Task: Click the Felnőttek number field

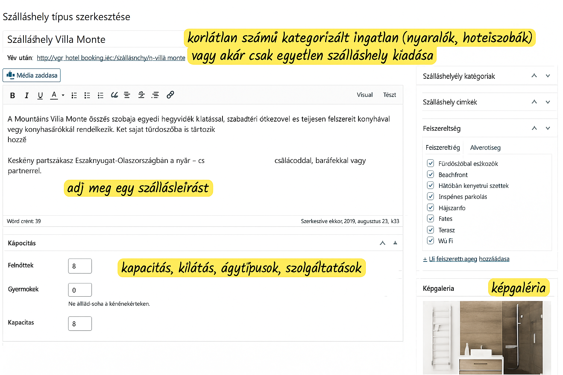Action: (x=80, y=266)
